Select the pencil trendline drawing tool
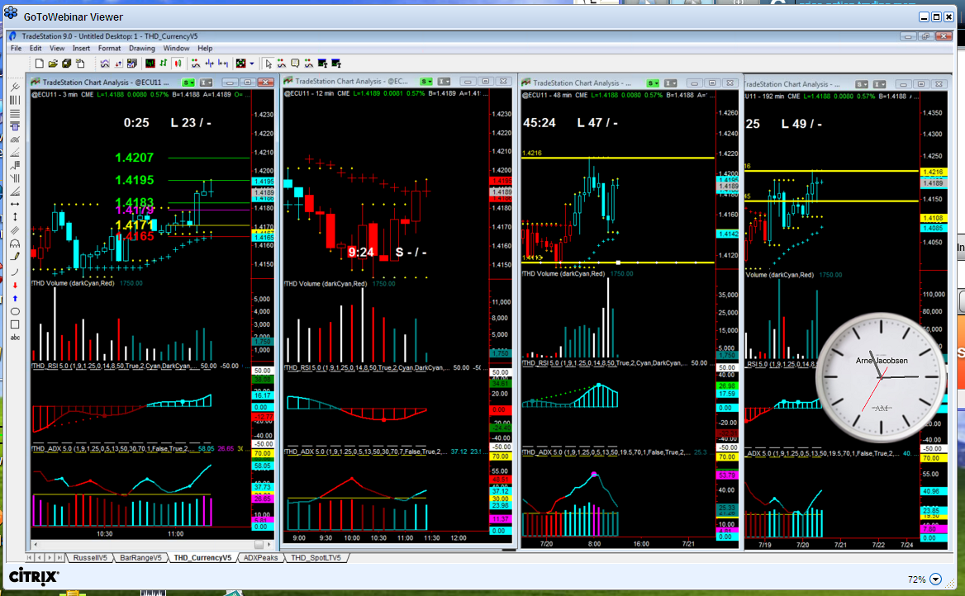The height and width of the screenshot is (596, 965). (16, 256)
